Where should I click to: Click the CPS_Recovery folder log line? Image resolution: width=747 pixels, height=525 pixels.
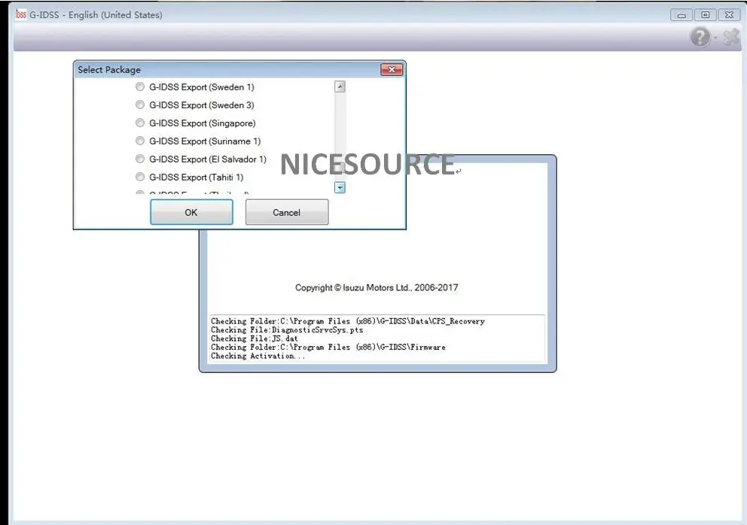(348, 321)
